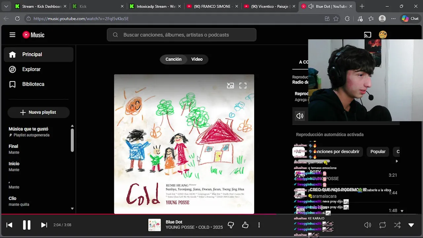423x238 pixels.
Task: Open the miniplayer from album art
Action: [230, 86]
